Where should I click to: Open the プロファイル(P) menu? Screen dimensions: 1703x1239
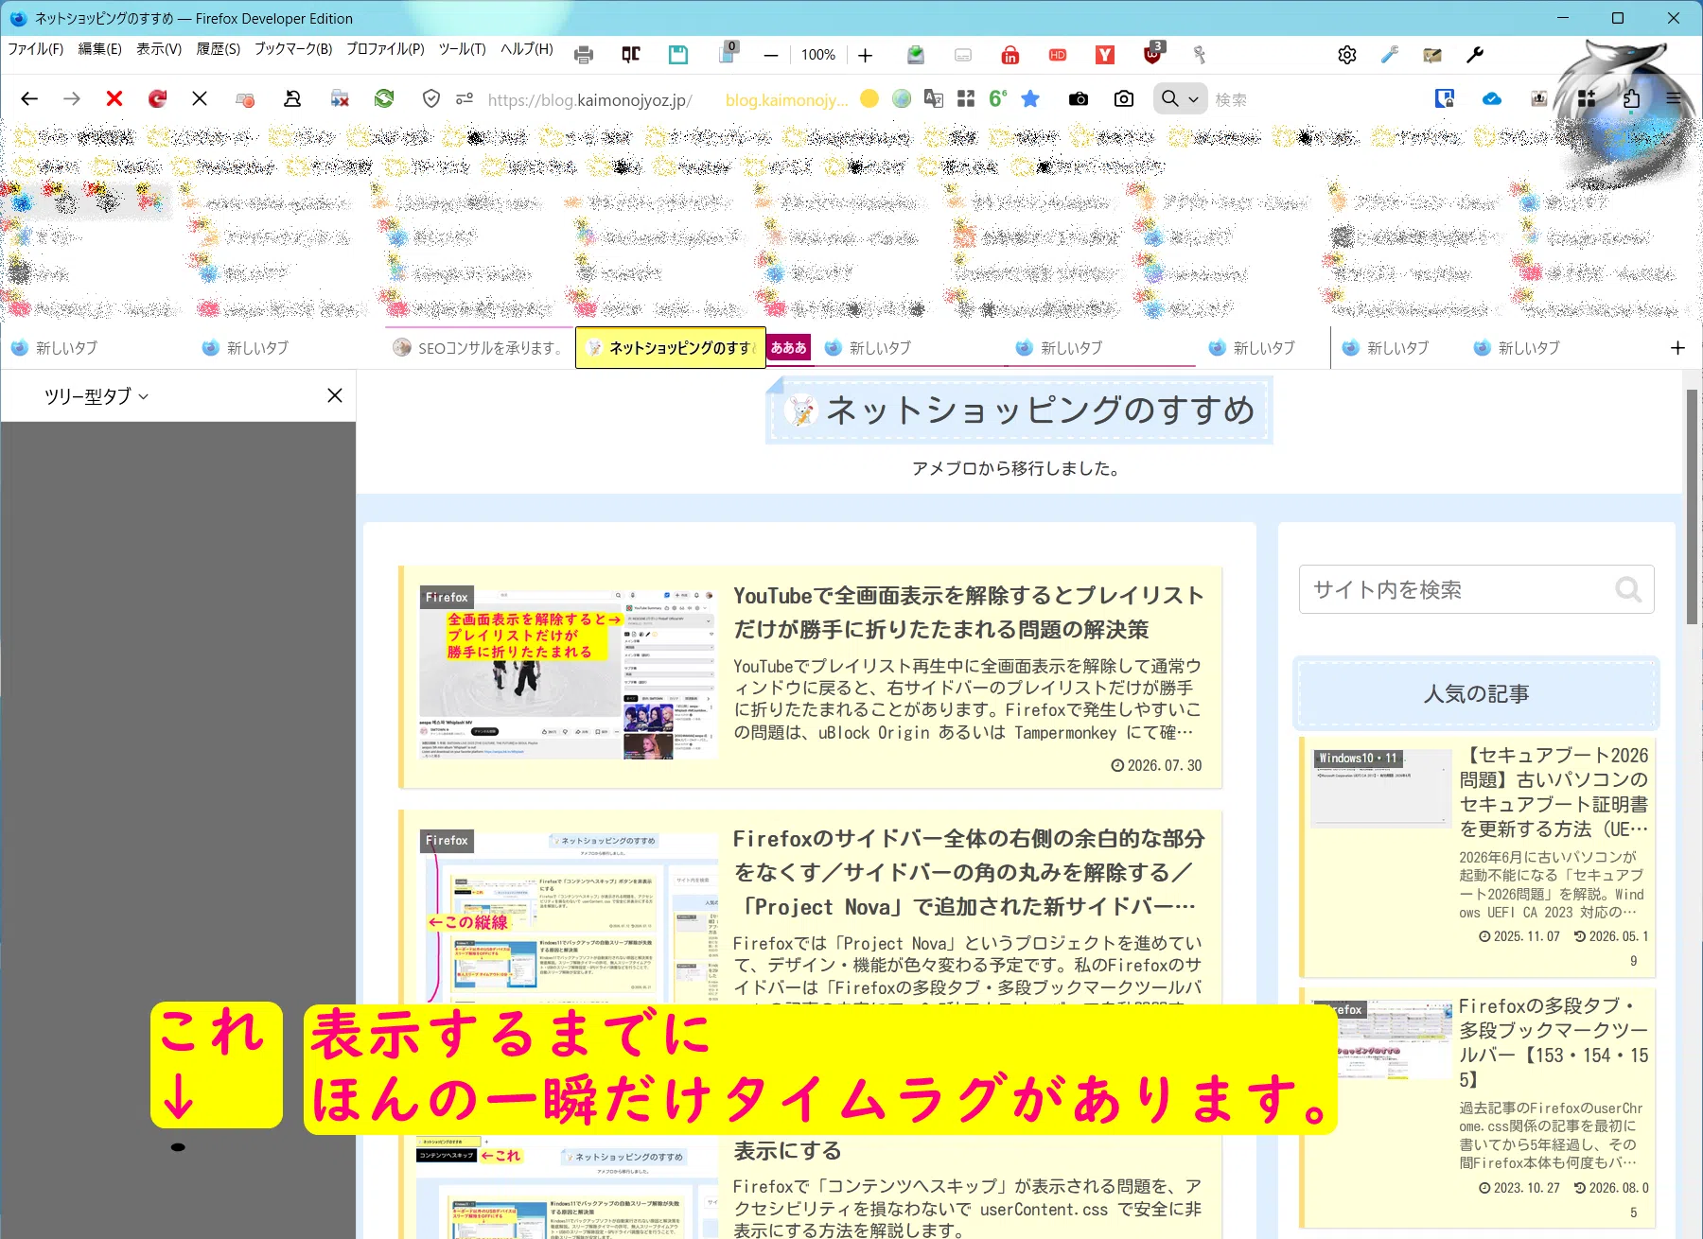pyautogui.click(x=385, y=49)
